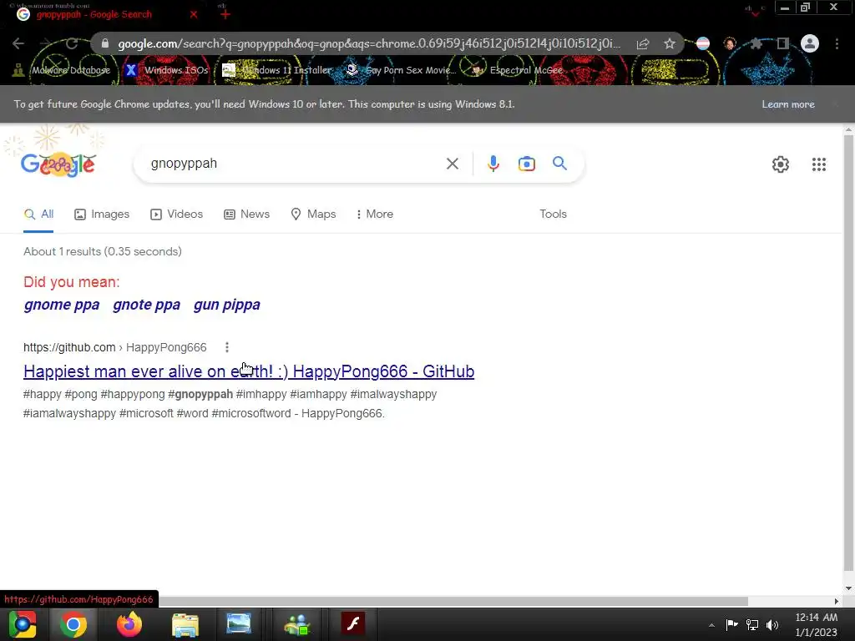Open Chrome's three-dot menu

(837, 43)
